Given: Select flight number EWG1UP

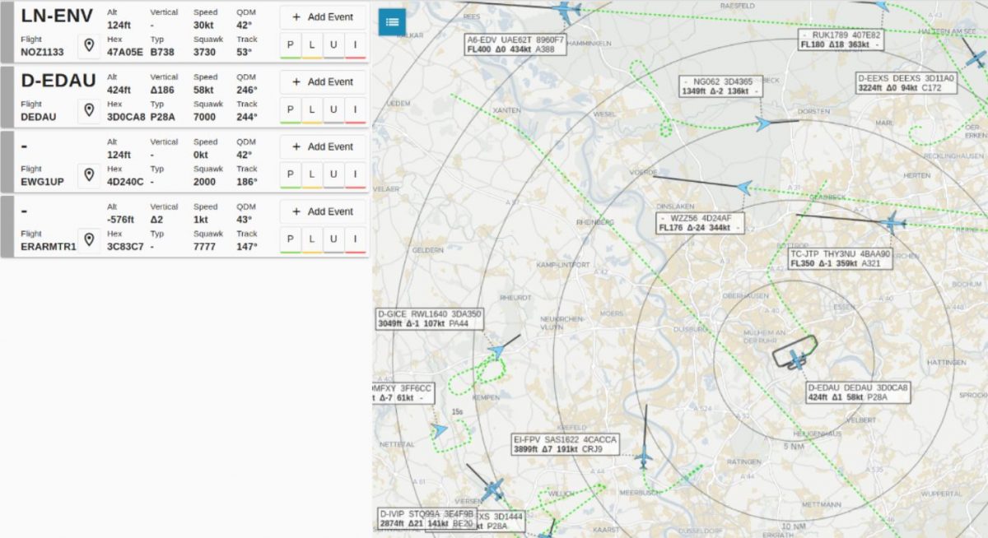Looking at the screenshot, I should coord(41,182).
